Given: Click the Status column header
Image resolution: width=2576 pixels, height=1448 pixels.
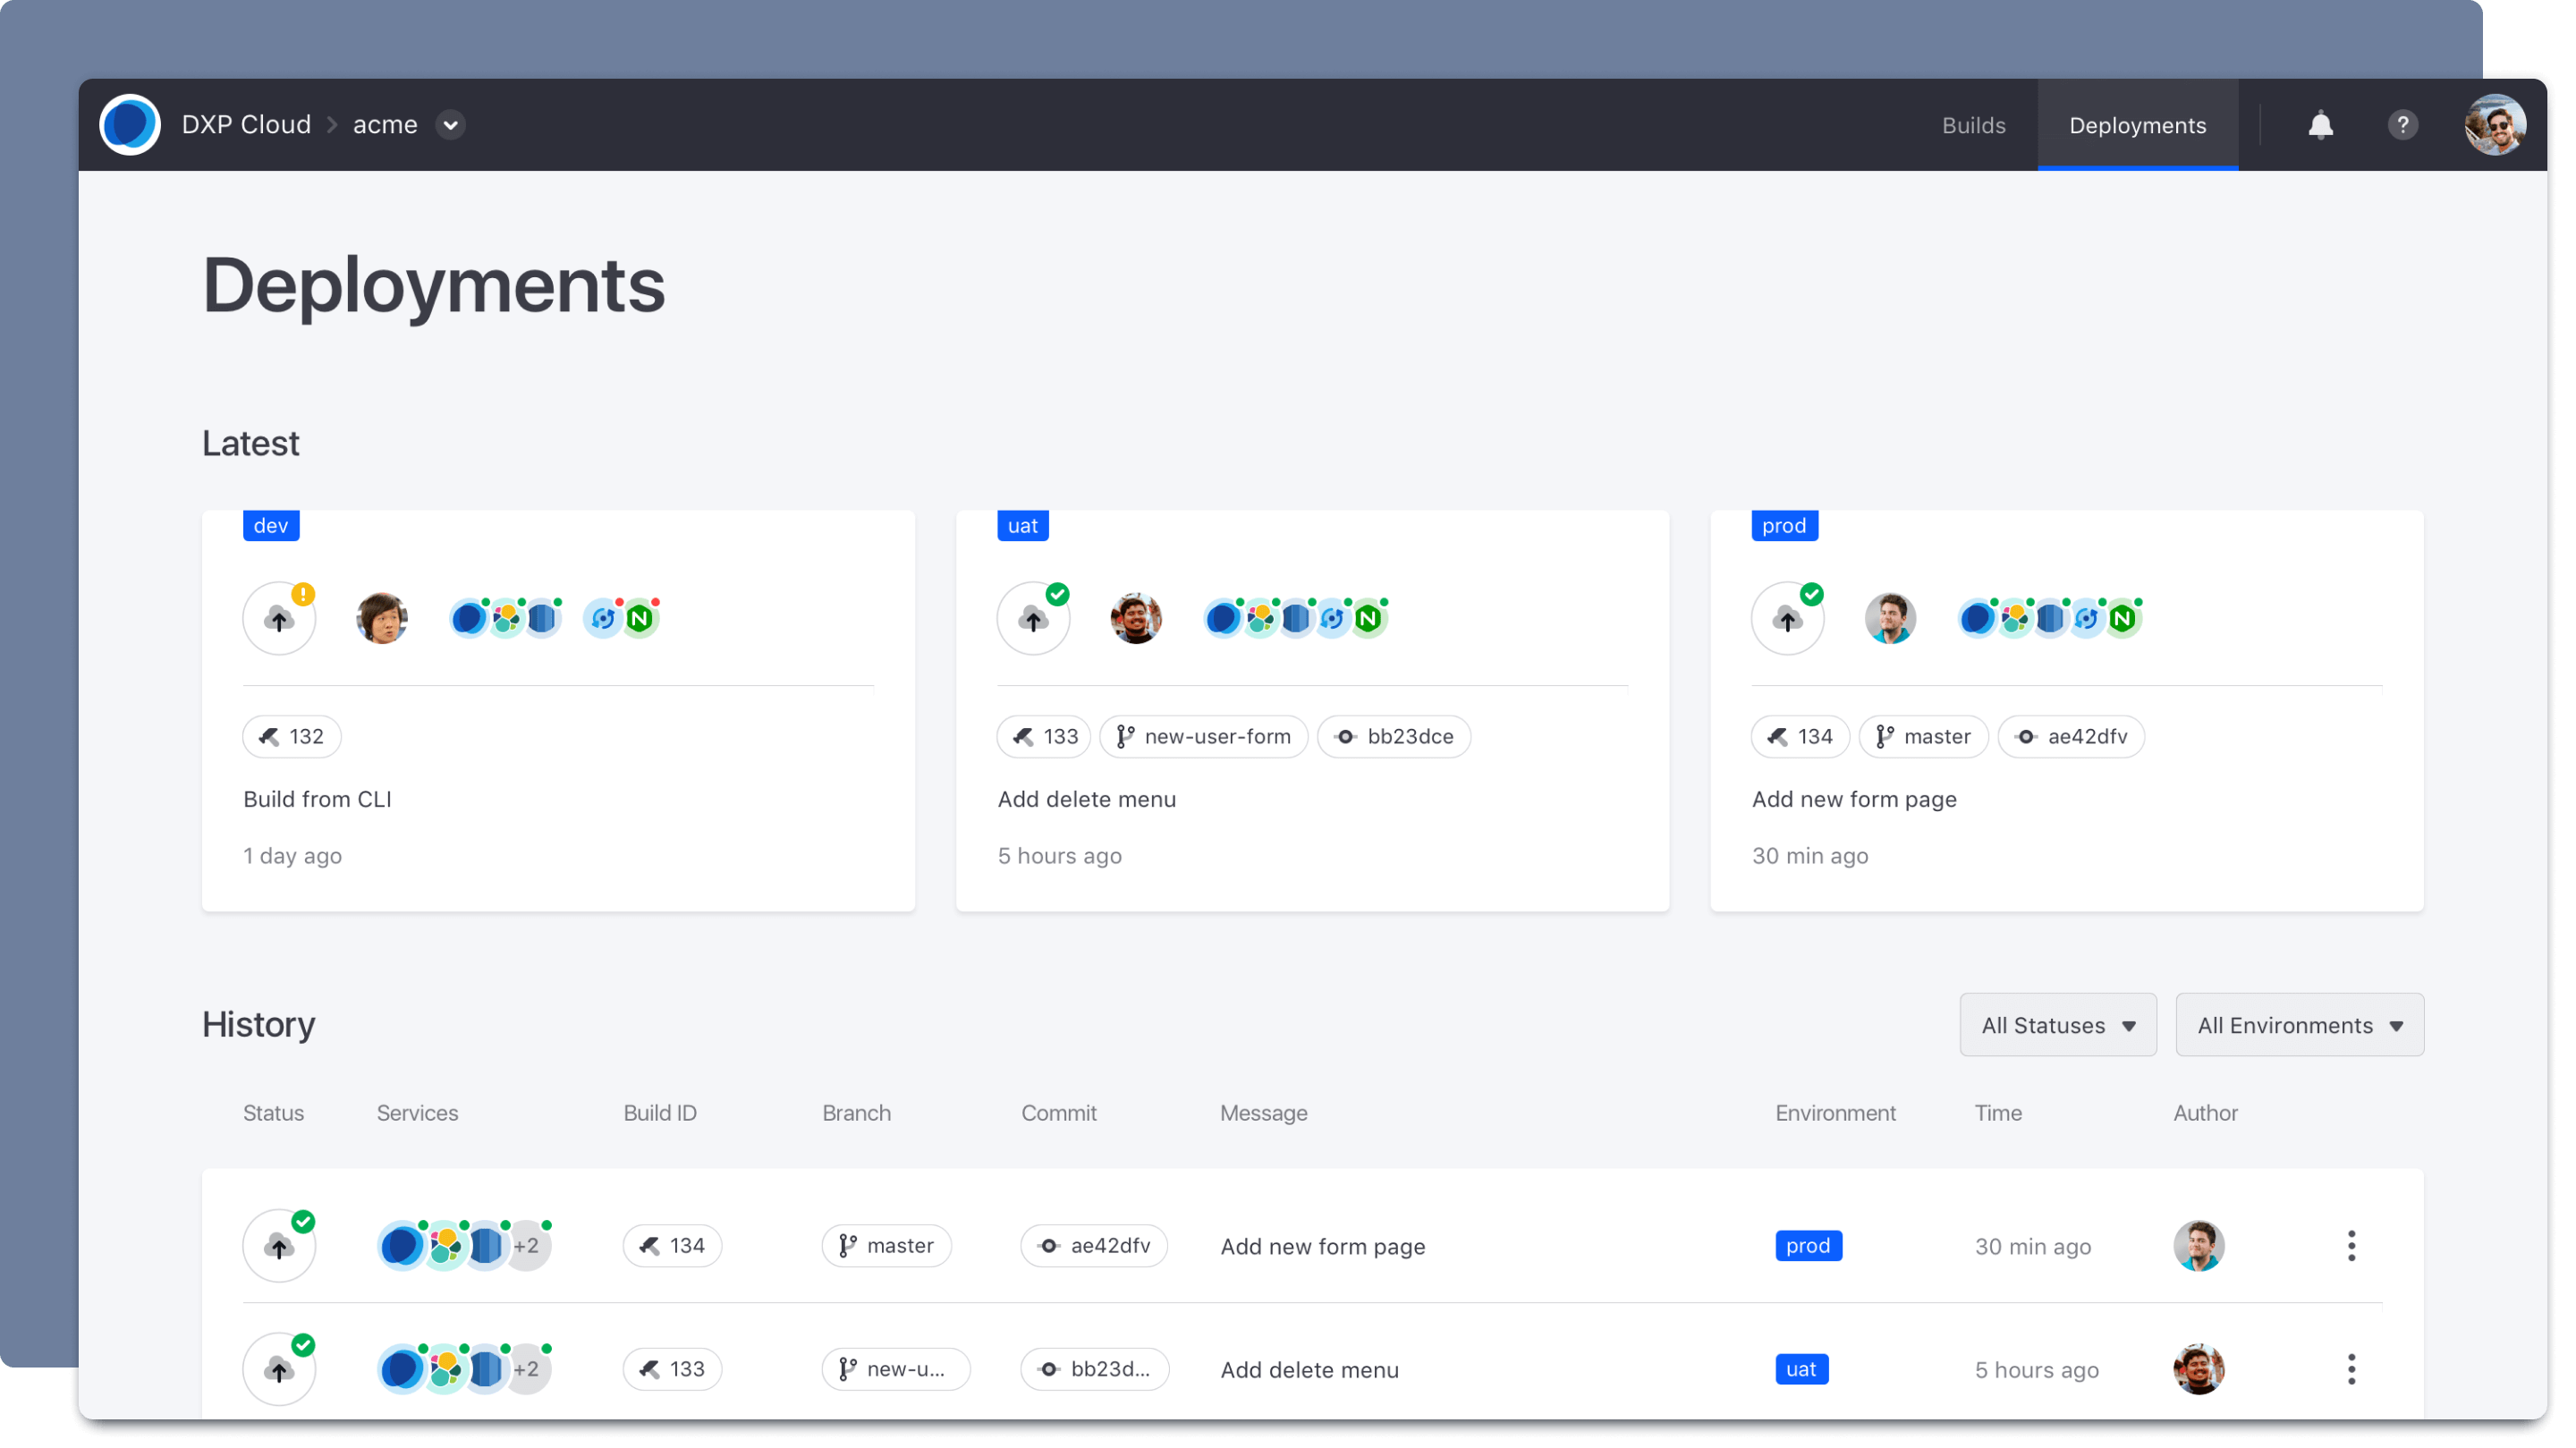Looking at the screenshot, I should tap(273, 1113).
